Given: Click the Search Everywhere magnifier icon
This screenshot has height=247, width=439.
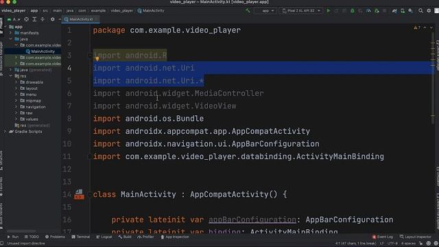Looking at the screenshot, I should (x=420, y=11).
